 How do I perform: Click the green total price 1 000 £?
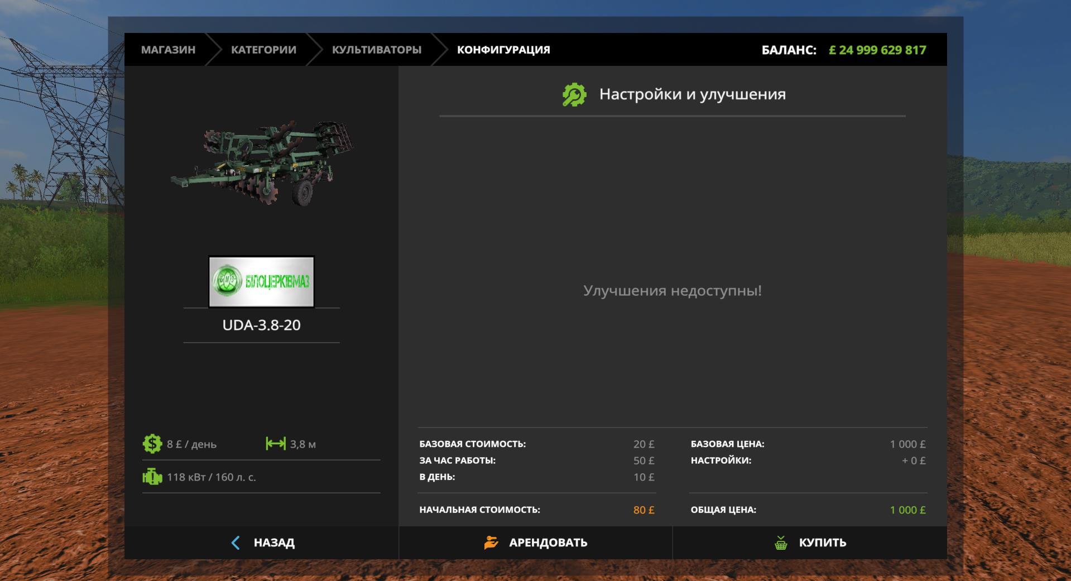coord(907,510)
